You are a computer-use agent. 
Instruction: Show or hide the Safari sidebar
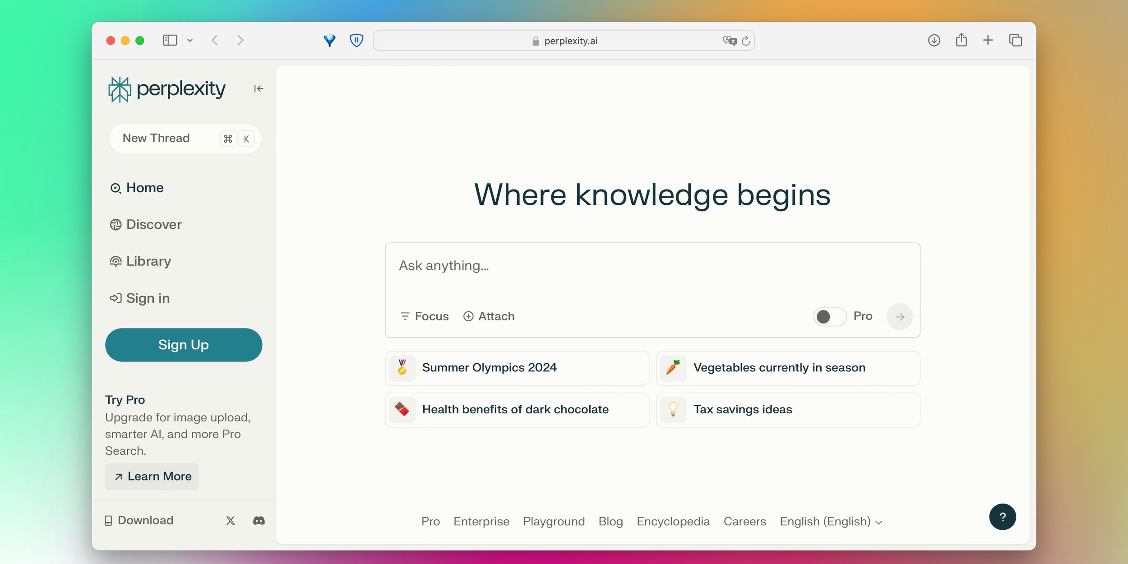[x=170, y=40]
